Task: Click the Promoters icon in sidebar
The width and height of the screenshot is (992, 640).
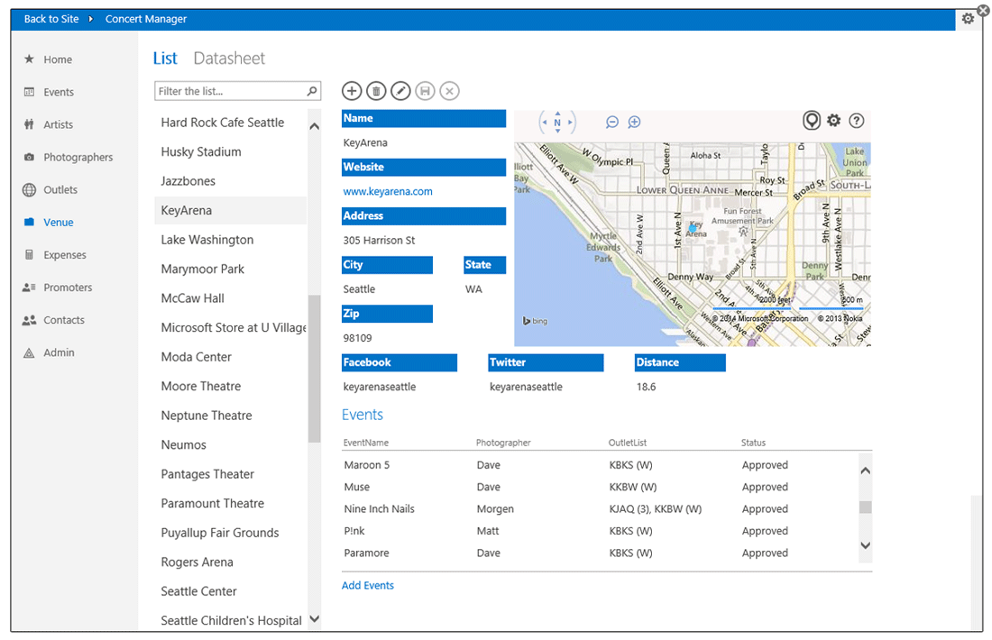Action: click(29, 288)
